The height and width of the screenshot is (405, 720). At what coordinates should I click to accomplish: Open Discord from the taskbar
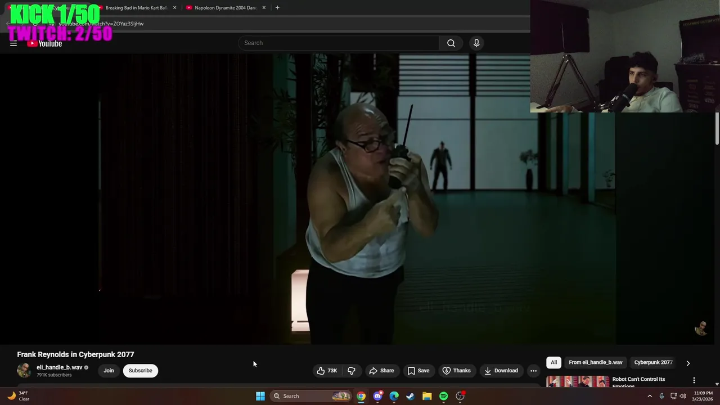(x=377, y=396)
